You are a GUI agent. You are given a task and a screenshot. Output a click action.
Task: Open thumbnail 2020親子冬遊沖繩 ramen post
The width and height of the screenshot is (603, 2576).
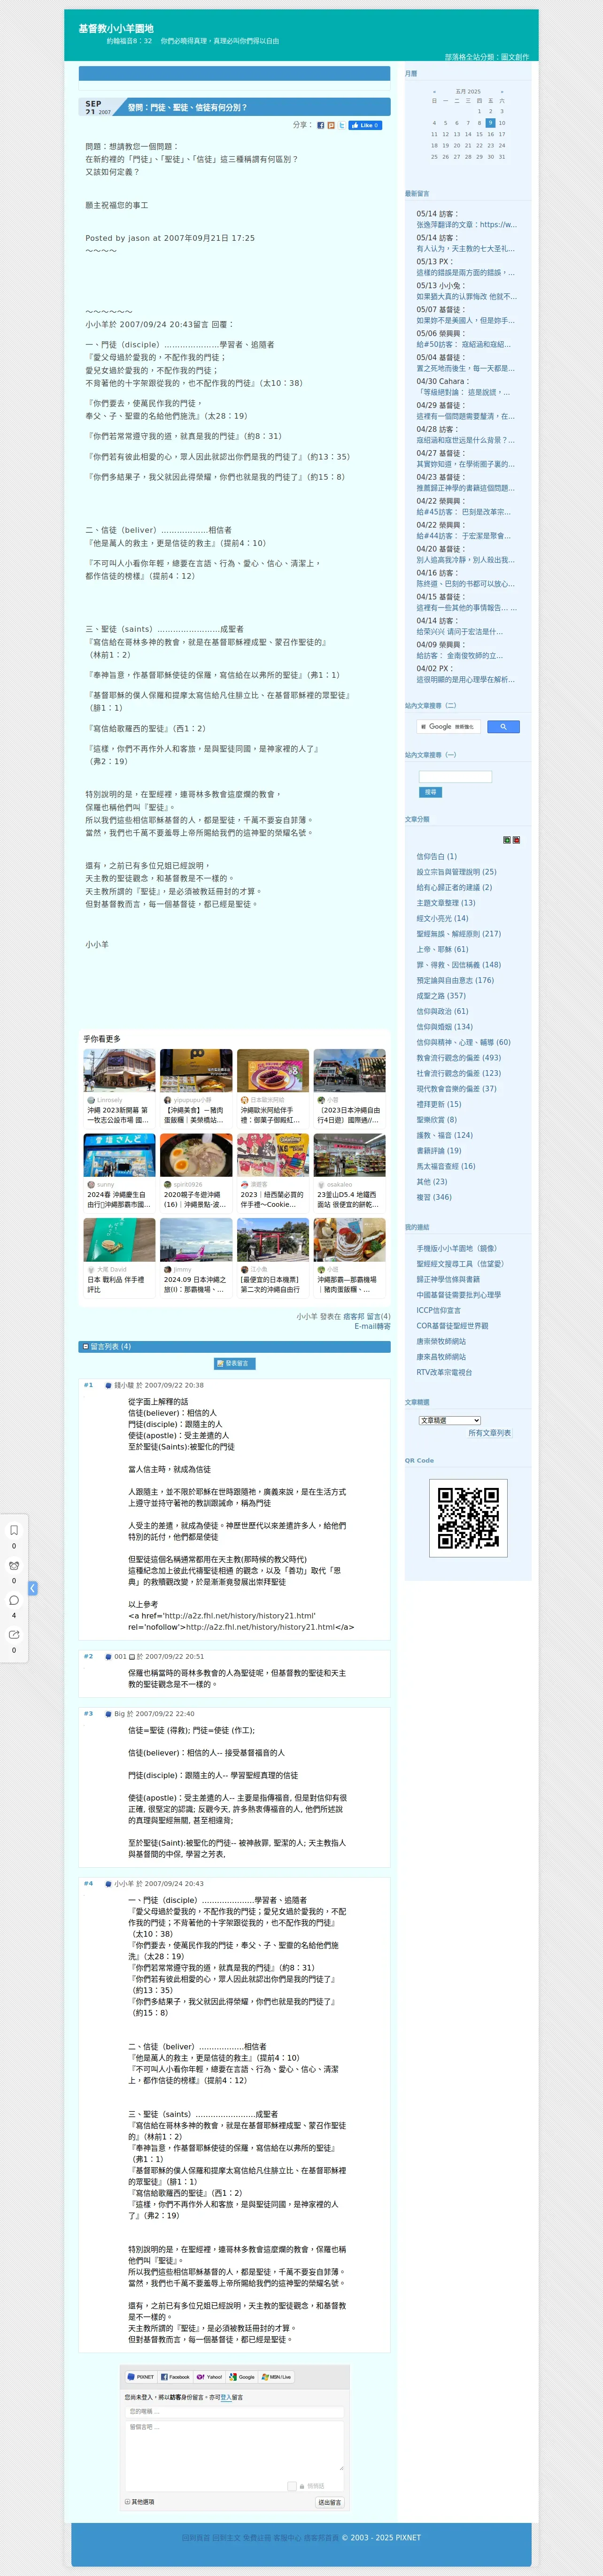tap(196, 1155)
